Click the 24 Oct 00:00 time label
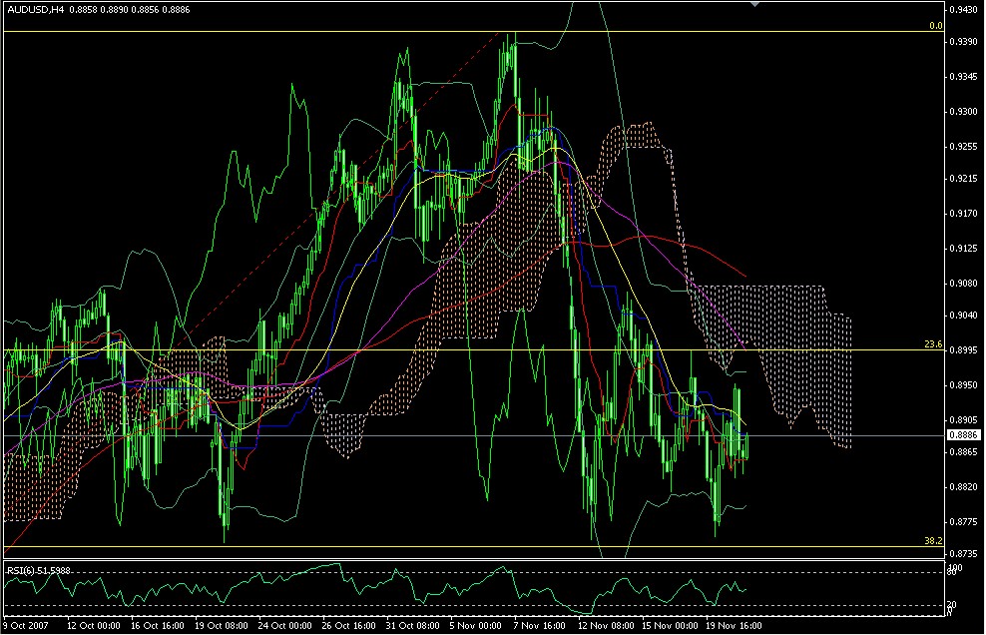Screen dimensions: 986x635 point(284,626)
